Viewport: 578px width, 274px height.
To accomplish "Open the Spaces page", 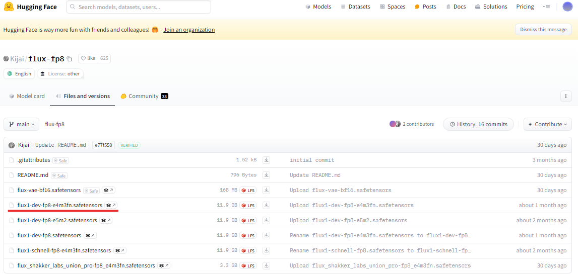I will 393,7.
